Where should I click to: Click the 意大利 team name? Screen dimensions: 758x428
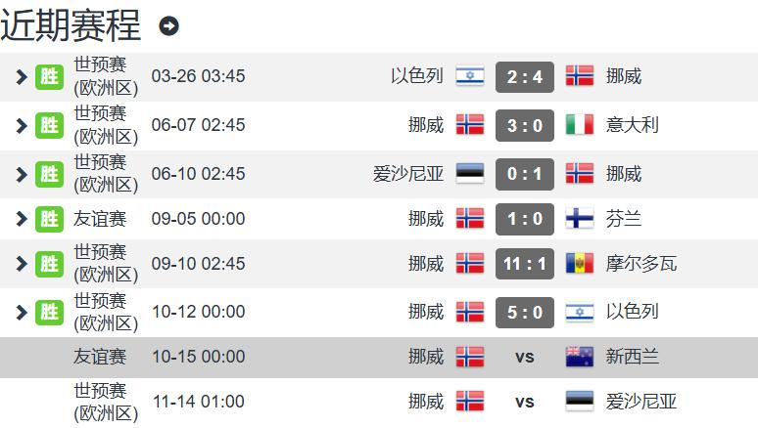tap(633, 125)
